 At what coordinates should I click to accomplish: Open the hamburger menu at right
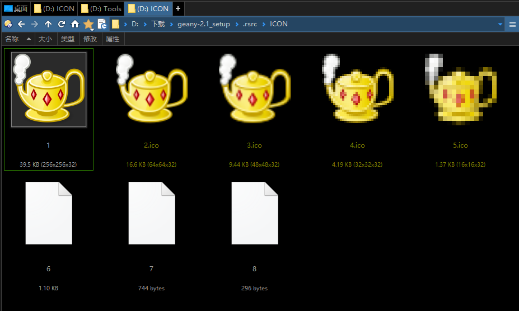[x=512, y=24]
